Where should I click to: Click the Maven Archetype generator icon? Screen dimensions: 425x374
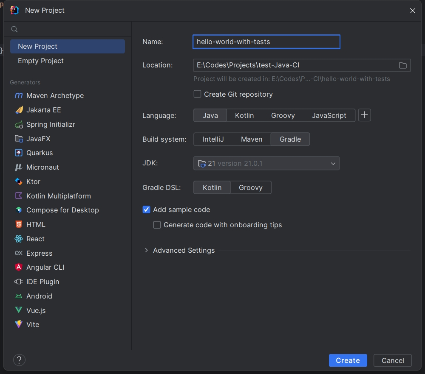point(18,95)
